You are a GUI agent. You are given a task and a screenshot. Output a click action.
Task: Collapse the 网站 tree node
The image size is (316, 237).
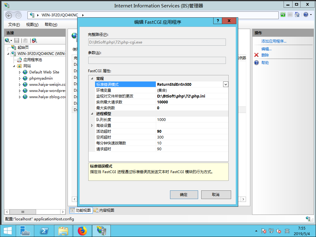point(14,66)
